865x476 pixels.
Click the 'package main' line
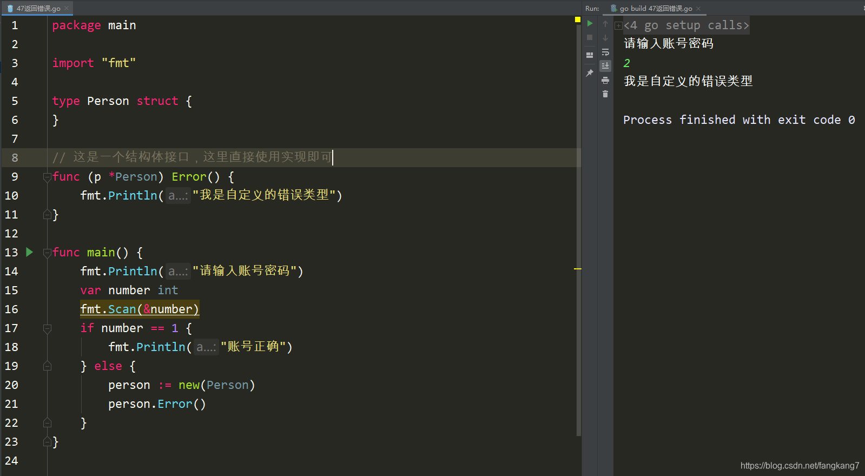pyautogui.click(x=94, y=25)
